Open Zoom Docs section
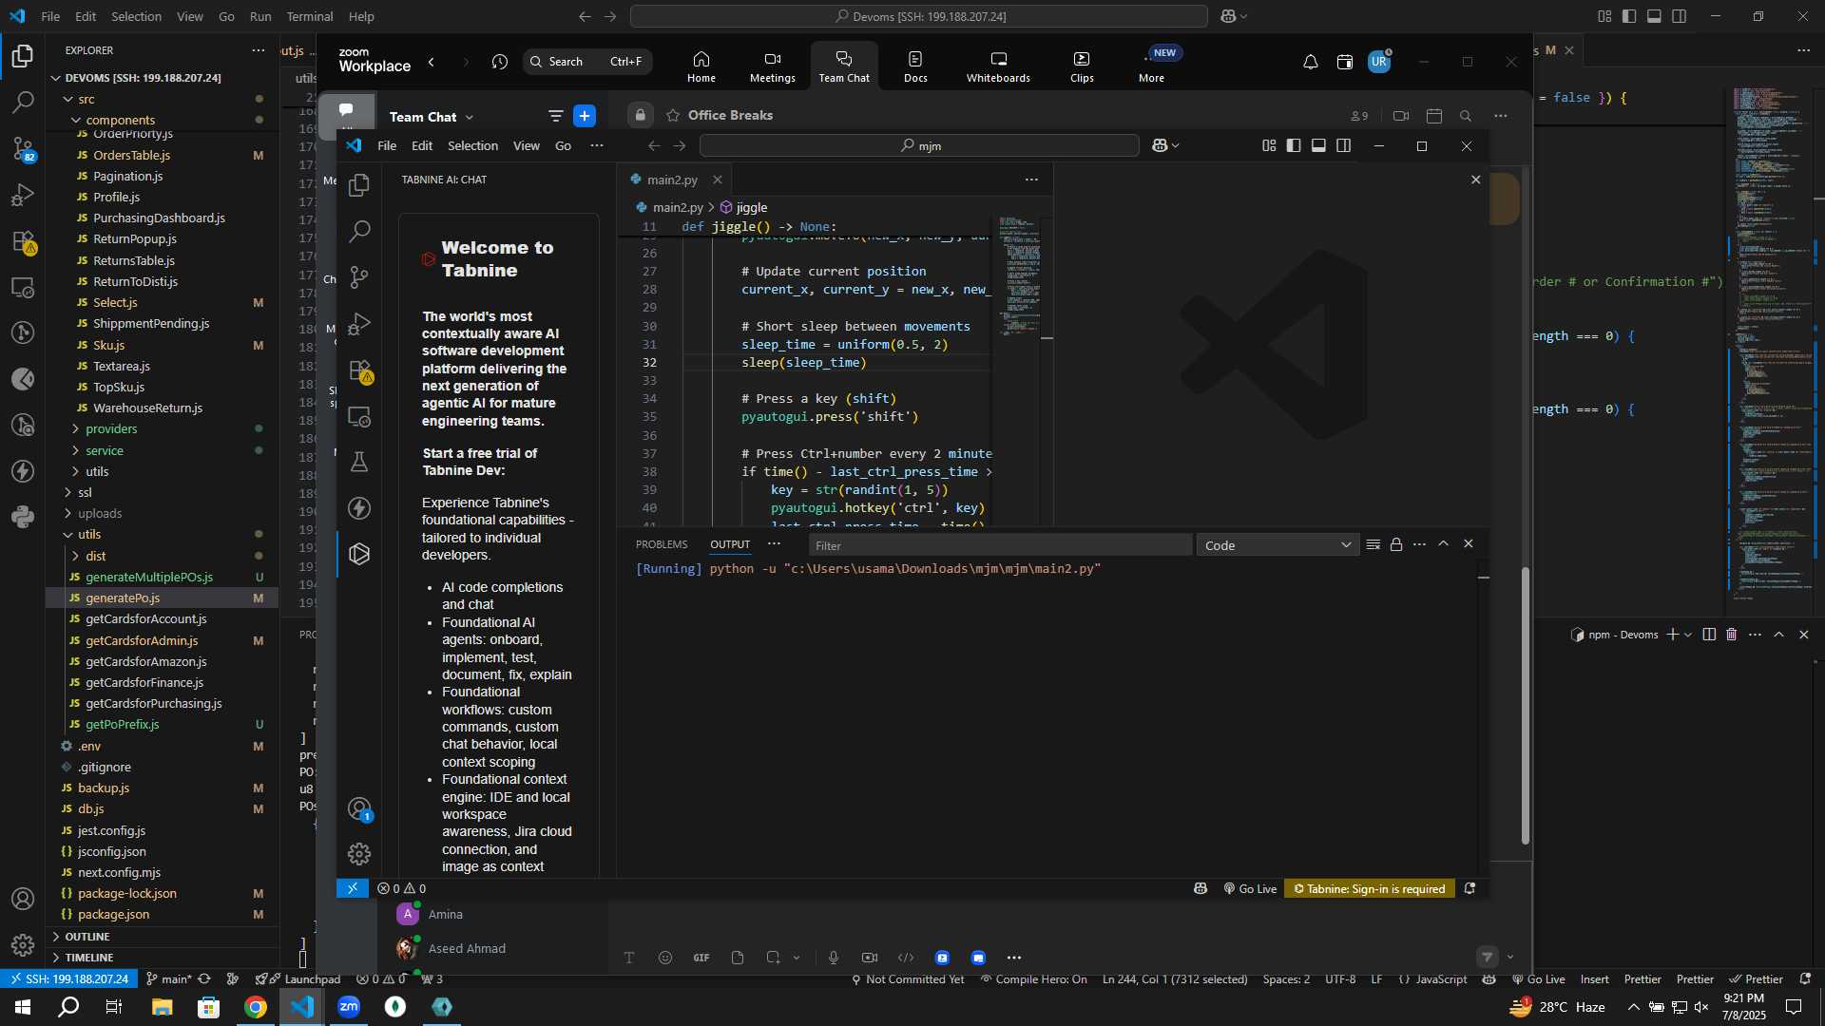 coord(915,66)
